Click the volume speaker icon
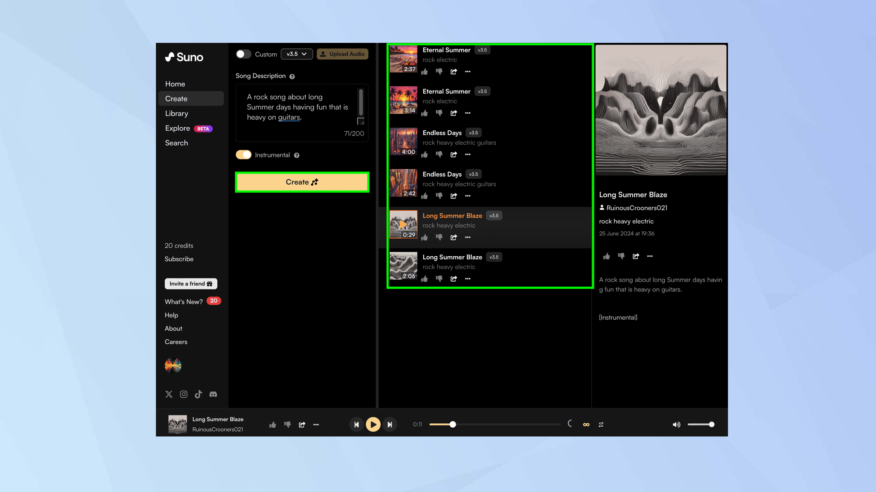 click(676, 424)
